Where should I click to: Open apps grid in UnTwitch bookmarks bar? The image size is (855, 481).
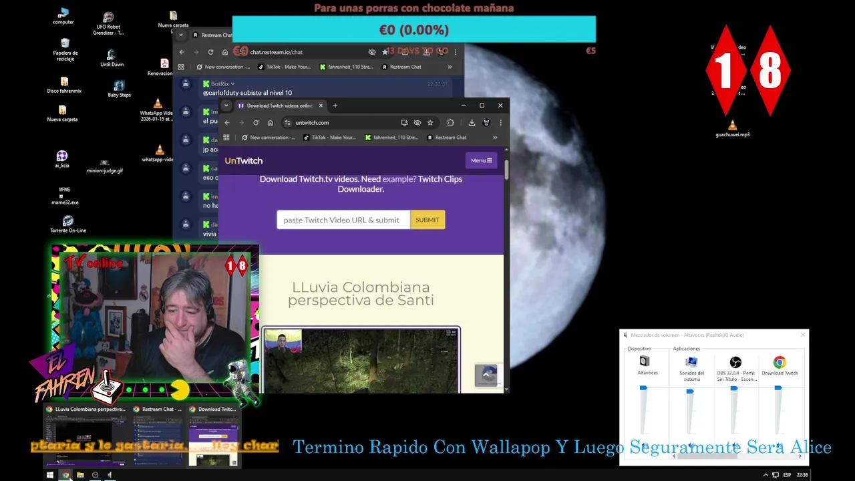[x=226, y=138]
